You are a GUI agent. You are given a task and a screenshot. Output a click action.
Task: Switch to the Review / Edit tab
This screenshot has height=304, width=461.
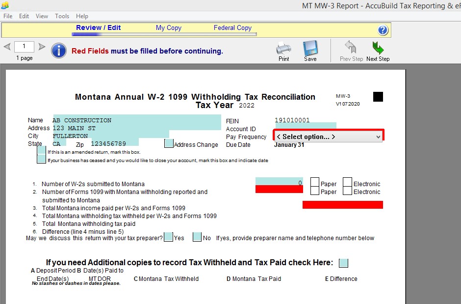pos(98,28)
